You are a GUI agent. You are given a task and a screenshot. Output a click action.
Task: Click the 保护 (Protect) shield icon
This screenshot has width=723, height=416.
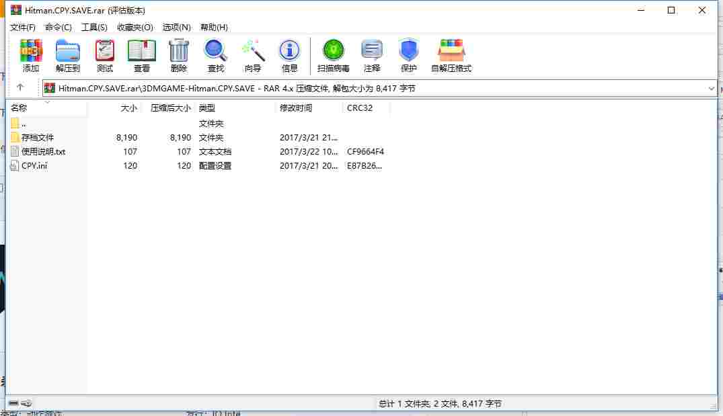[408, 50]
